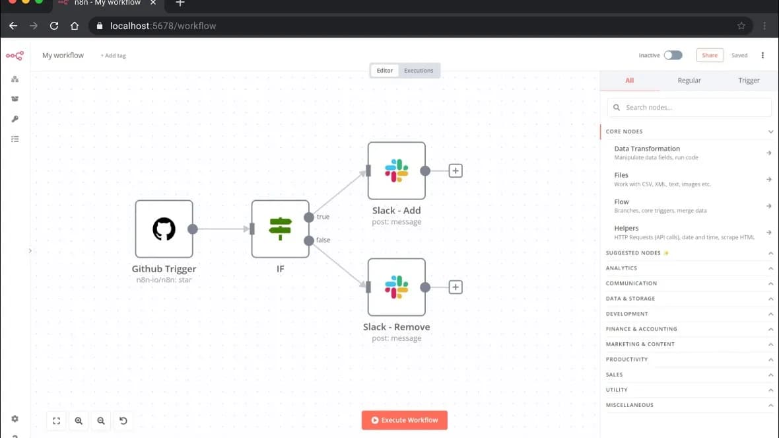Screen dimensions: 779x438
Task: Focus the Search nodes field
Action: click(689, 108)
